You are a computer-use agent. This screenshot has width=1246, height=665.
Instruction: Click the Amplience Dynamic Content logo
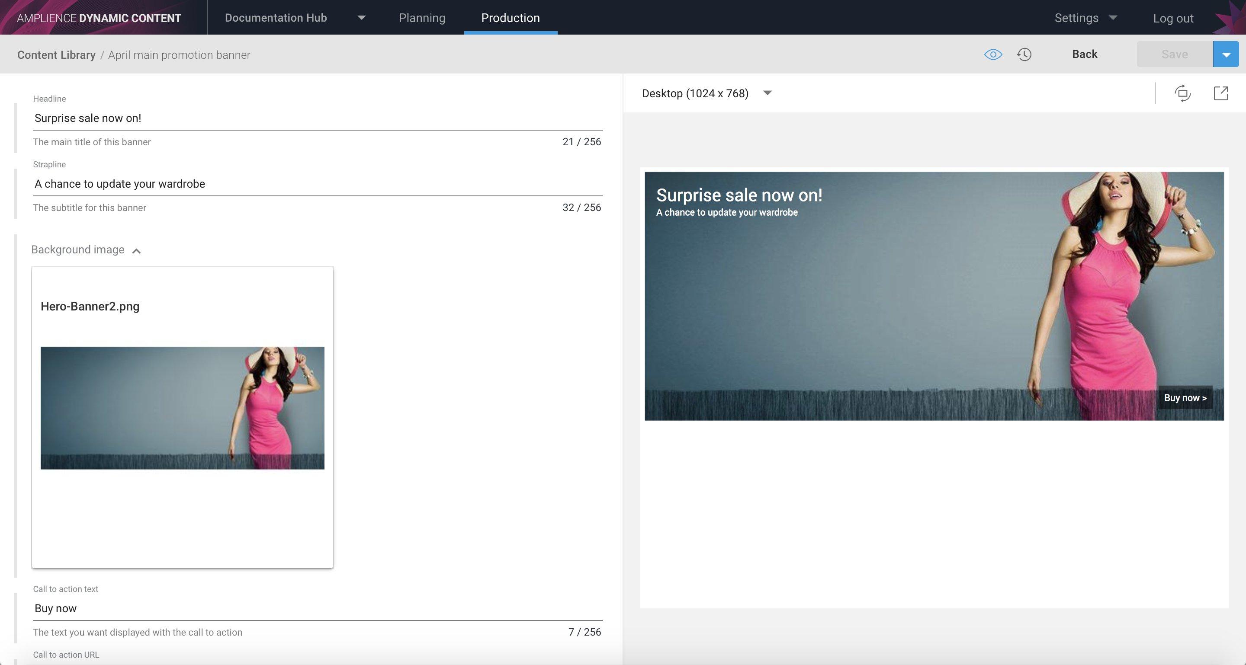pos(99,18)
